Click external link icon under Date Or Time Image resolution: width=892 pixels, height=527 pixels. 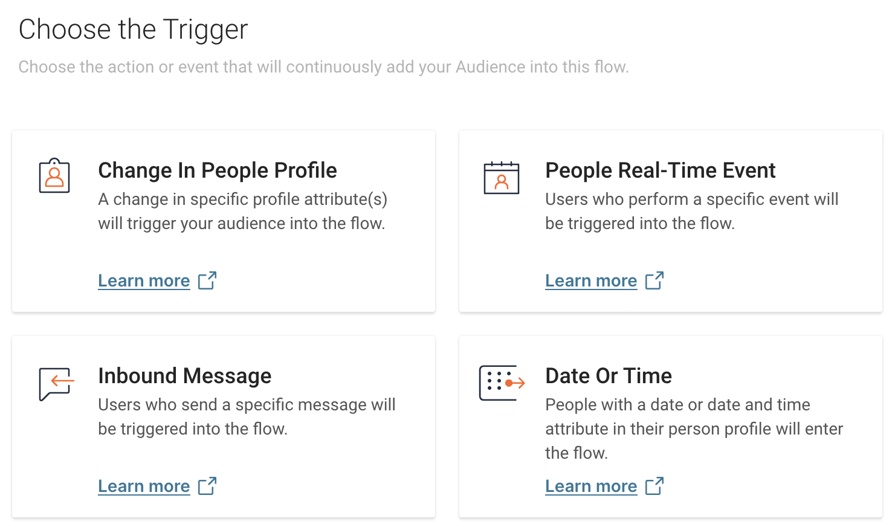(x=654, y=486)
